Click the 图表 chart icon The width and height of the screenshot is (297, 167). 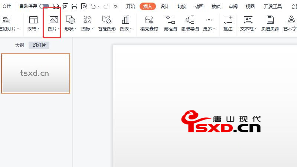[125, 20]
